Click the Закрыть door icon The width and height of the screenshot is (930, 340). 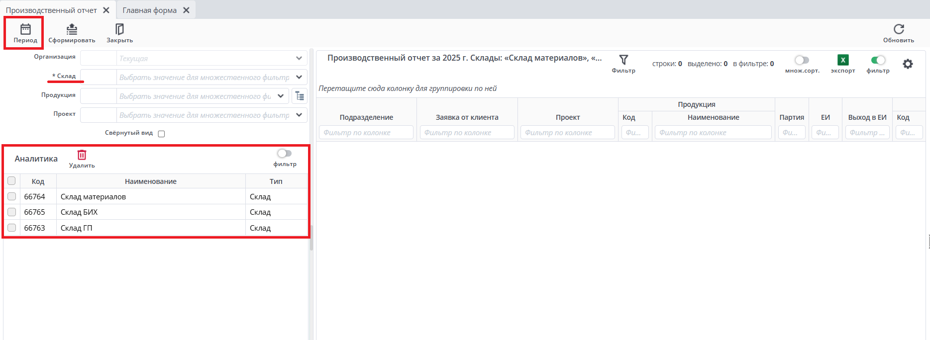click(x=119, y=30)
